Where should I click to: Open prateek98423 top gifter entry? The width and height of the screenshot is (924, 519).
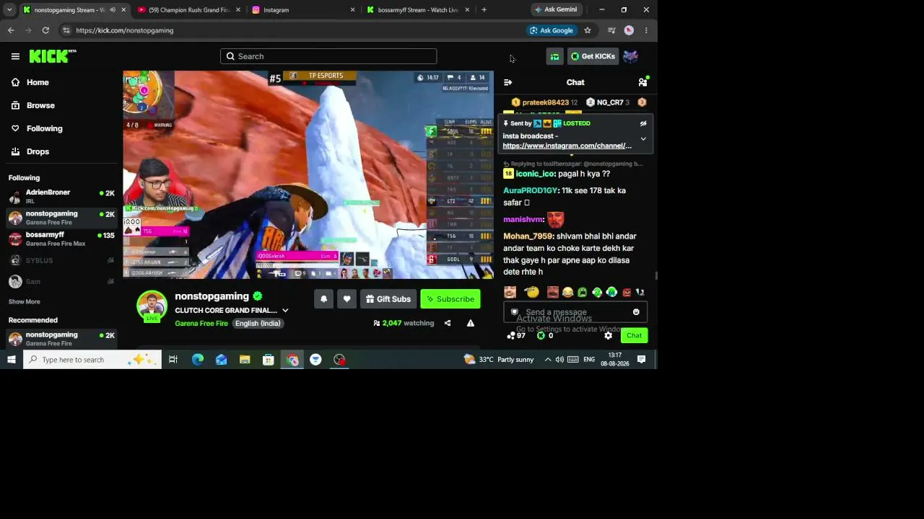544,102
